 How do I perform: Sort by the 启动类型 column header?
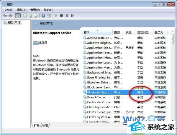[145, 33]
